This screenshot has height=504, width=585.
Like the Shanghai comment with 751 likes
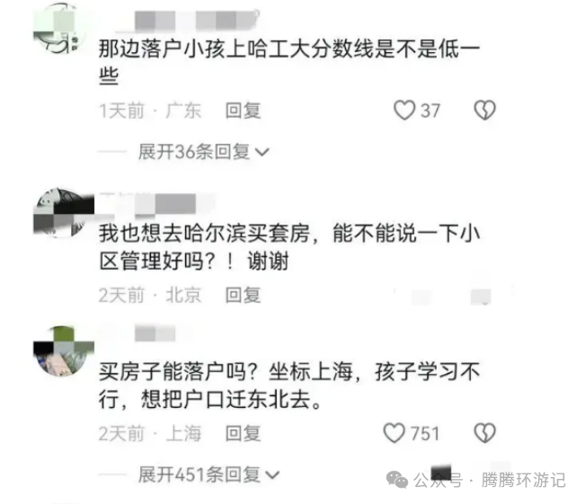[x=394, y=433]
